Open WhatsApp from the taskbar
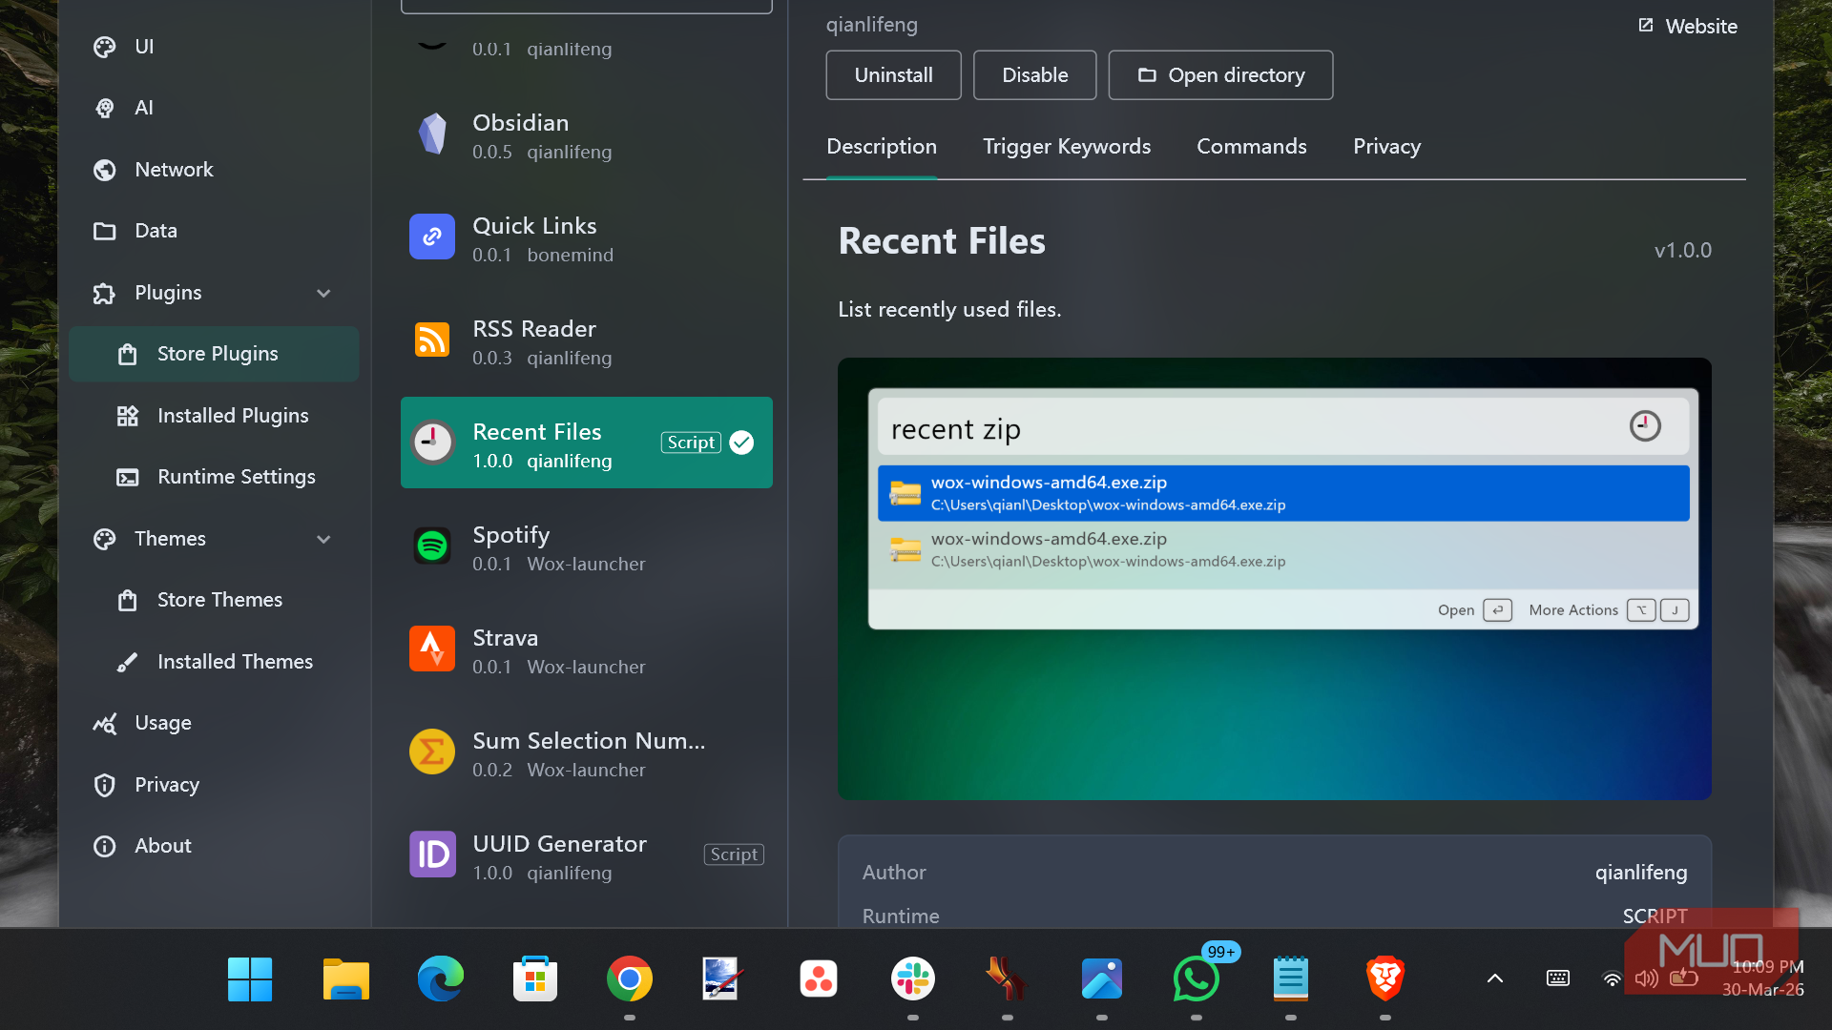The width and height of the screenshot is (1832, 1030). tap(1196, 979)
